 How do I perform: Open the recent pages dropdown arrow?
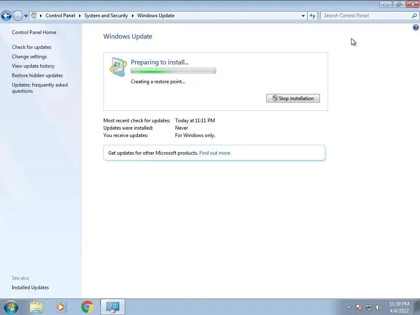click(x=26, y=16)
